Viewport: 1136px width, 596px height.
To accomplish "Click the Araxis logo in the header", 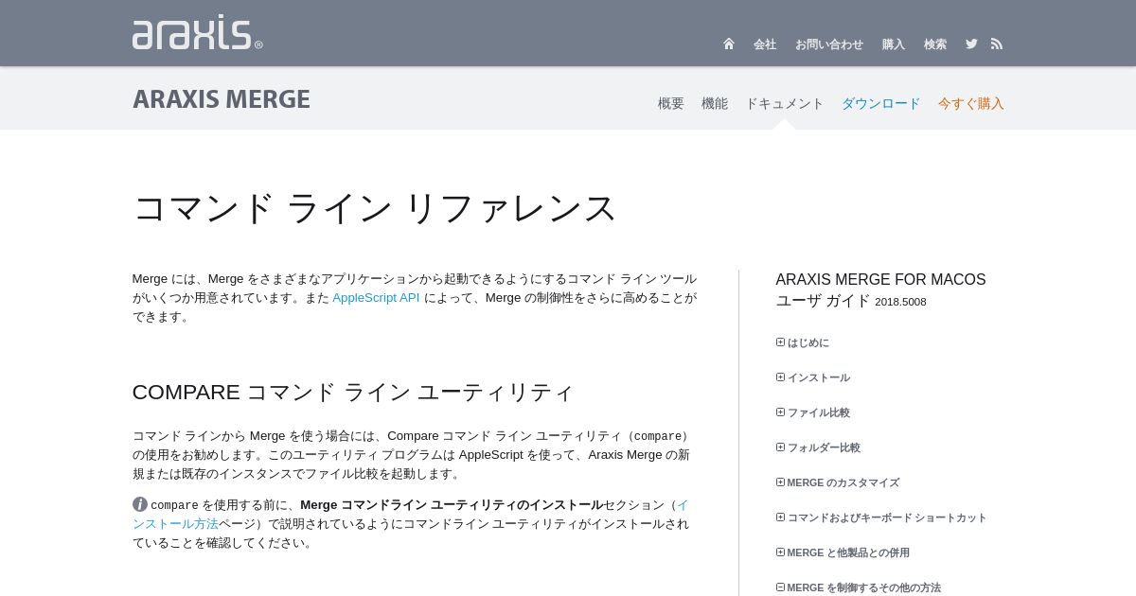I will tap(197, 32).
